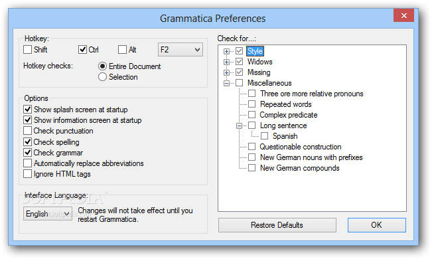432x259 pixels.
Task: Select the Entire Document radio button
Action: pyautogui.click(x=102, y=66)
